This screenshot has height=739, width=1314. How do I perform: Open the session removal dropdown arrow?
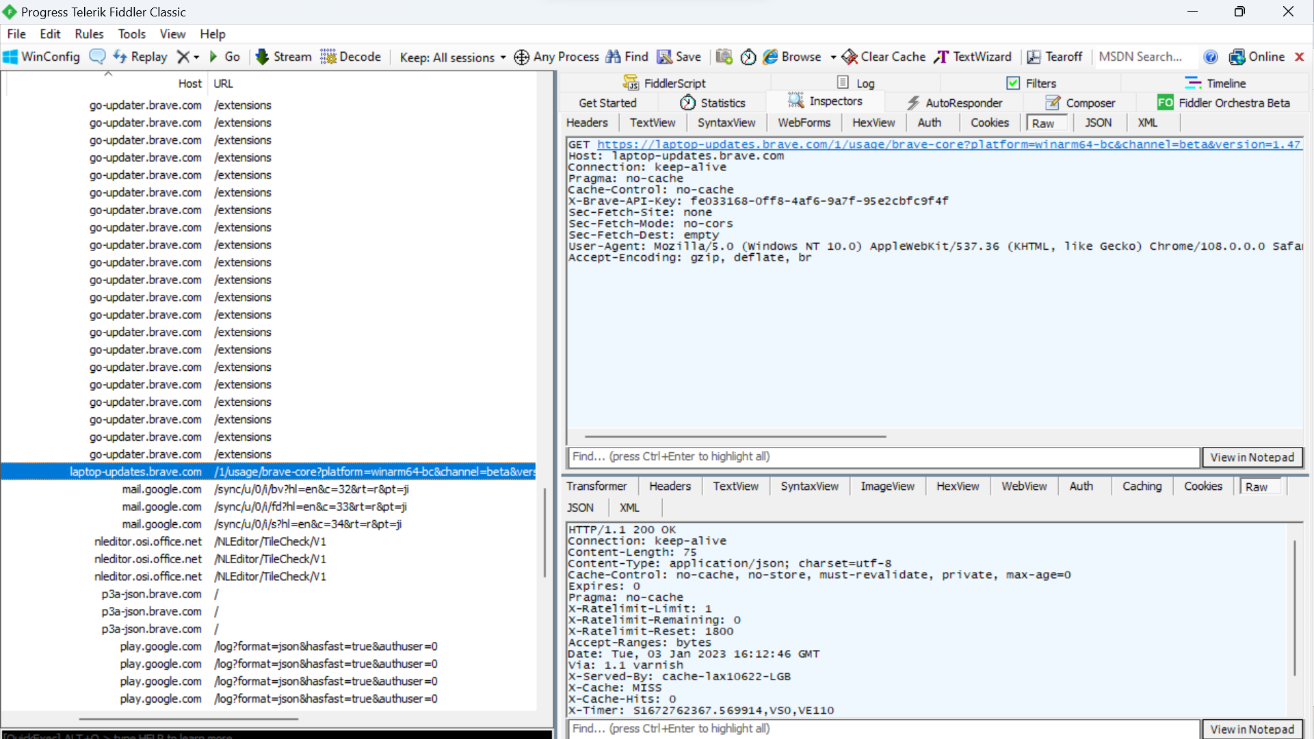pos(196,57)
